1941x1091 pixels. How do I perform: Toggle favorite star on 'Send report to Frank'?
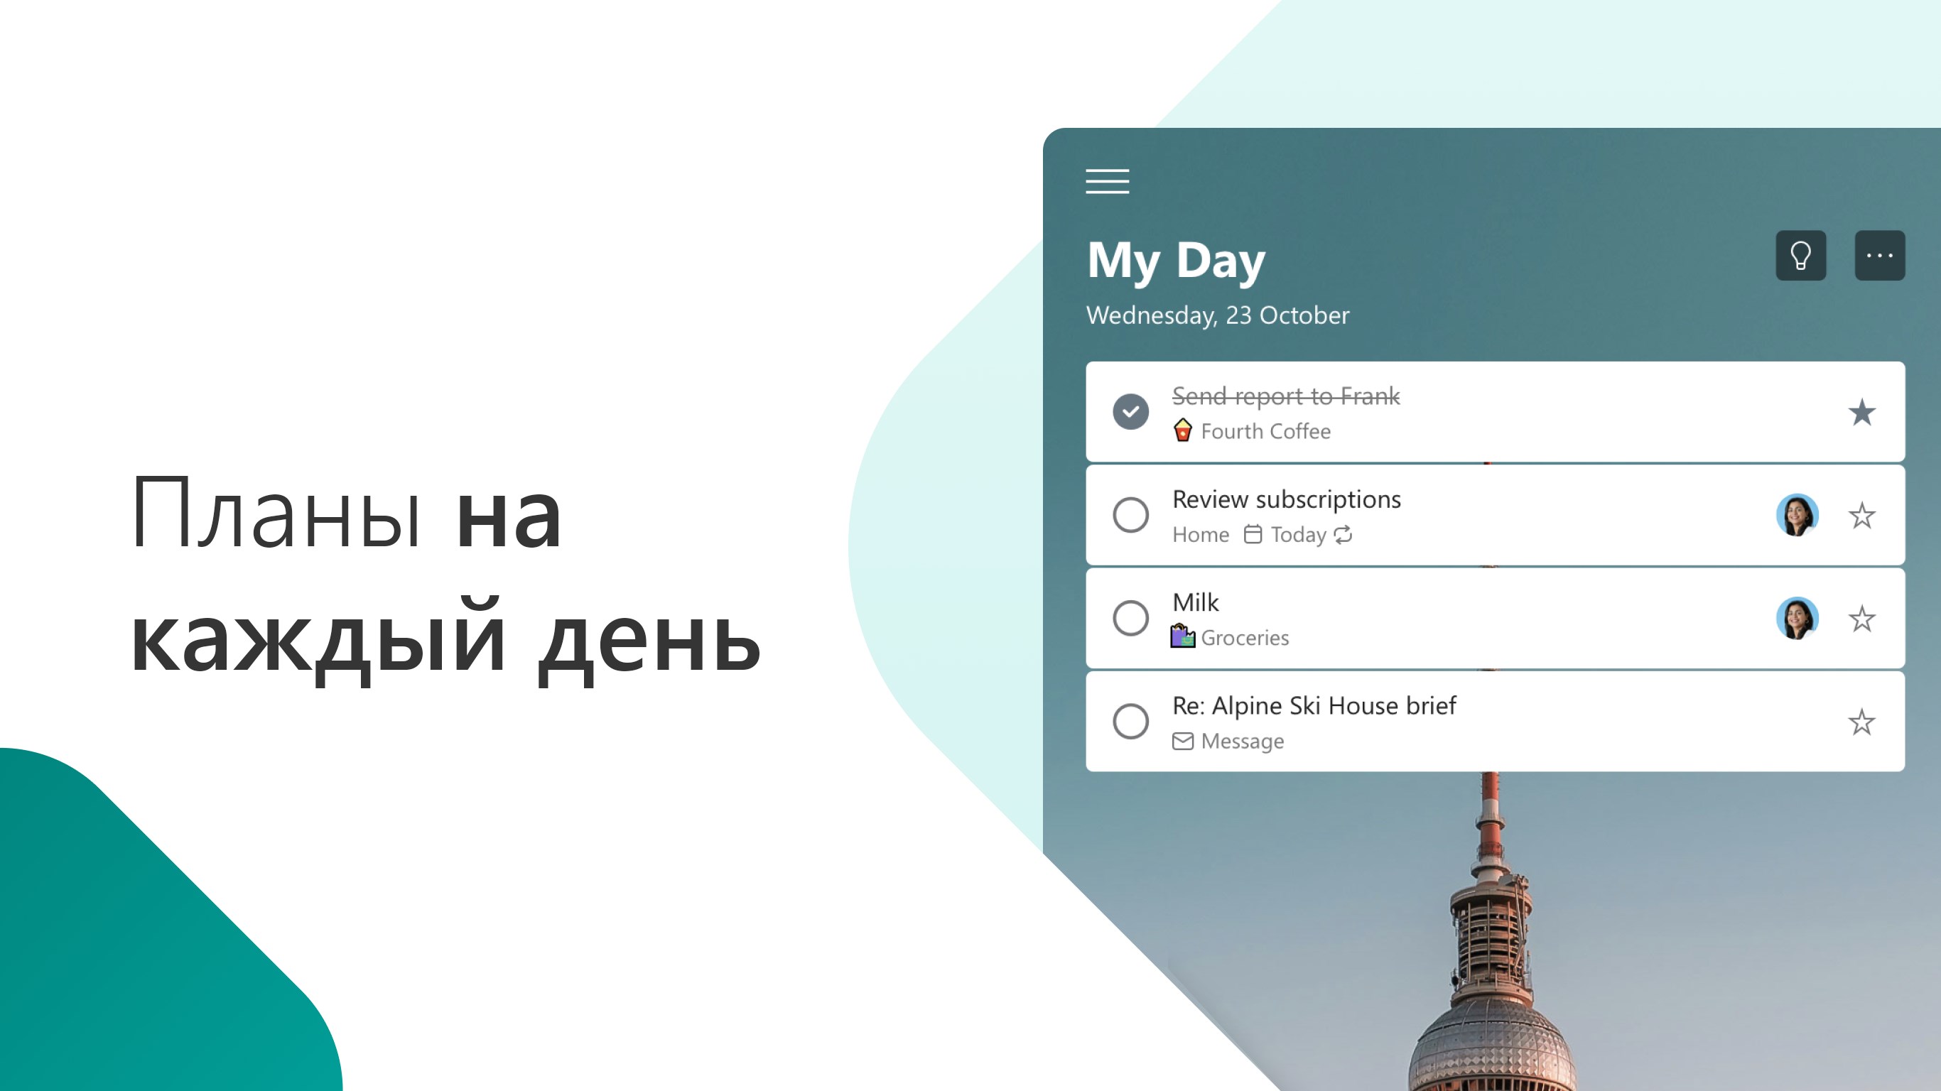click(1862, 412)
